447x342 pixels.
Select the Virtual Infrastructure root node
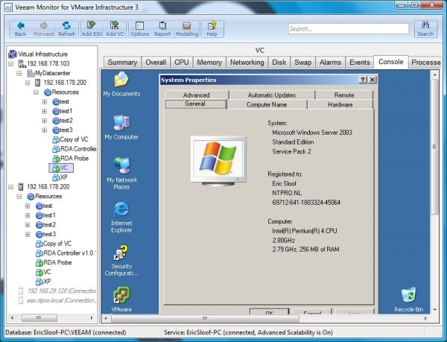click(x=38, y=54)
